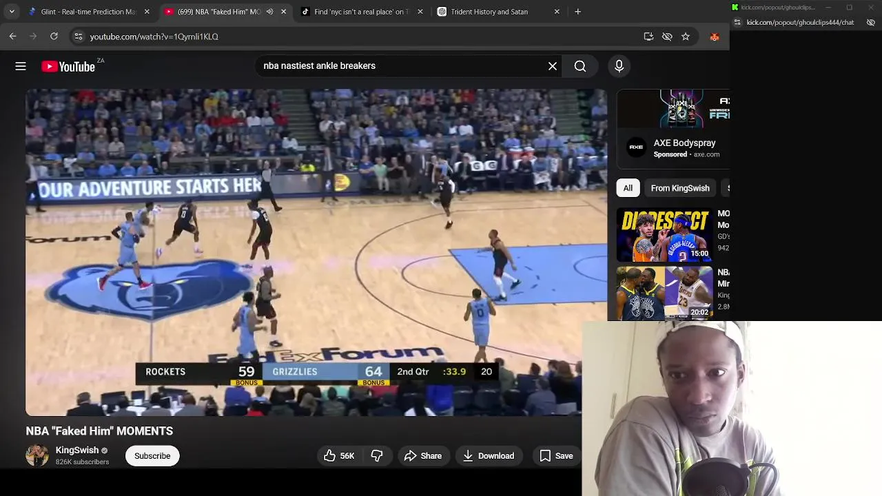Click the YouTube URL in address bar

pos(154,37)
